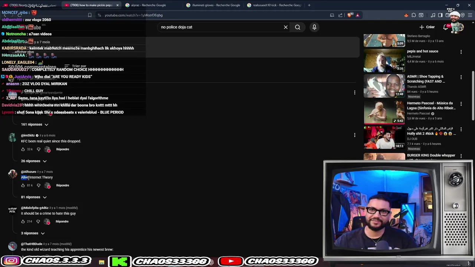Image resolution: width=475 pixels, height=267 pixels.
Task: Open options menu for Hermeto Pascoal video
Action: (x=461, y=104)
